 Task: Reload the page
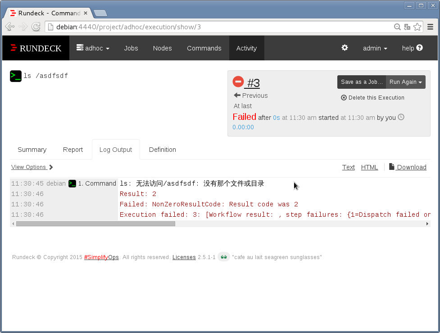36,27
